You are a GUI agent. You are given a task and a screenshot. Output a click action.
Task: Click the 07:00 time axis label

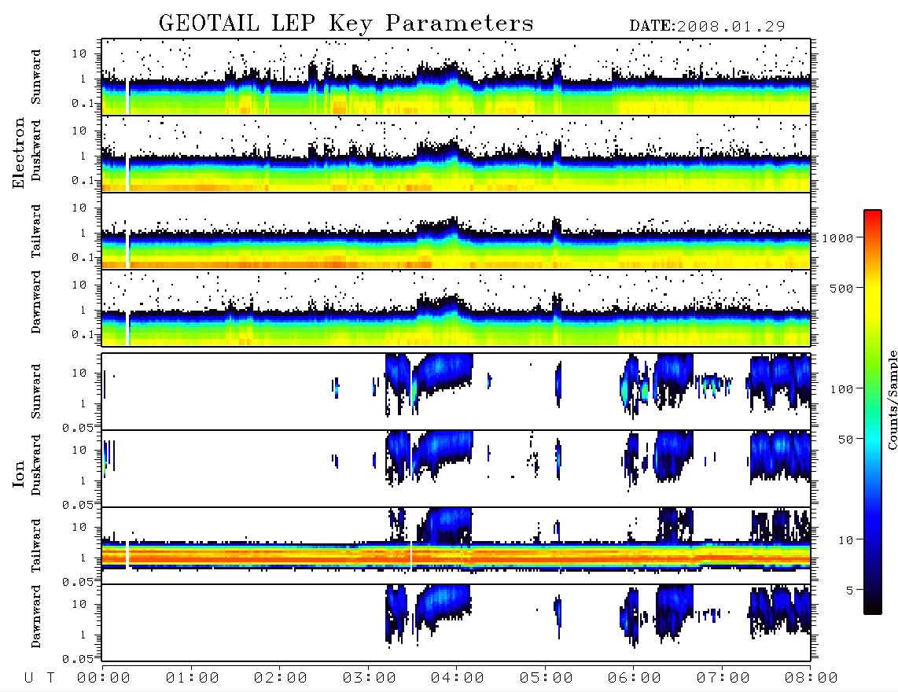tap(723, 678)
